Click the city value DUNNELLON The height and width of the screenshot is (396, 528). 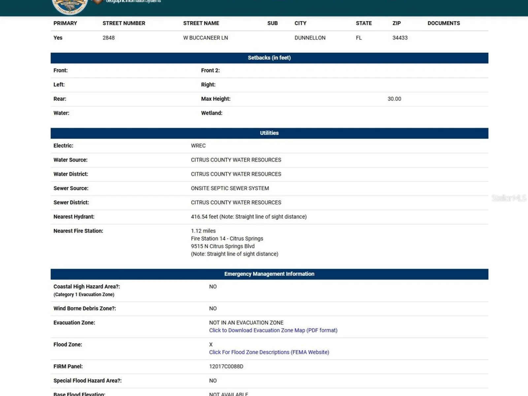point(310,38)
